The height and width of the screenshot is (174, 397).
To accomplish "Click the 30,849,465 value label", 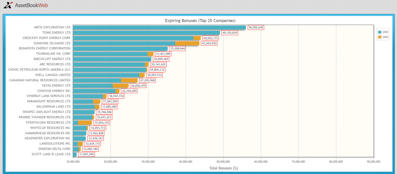I will pos(161,59).
